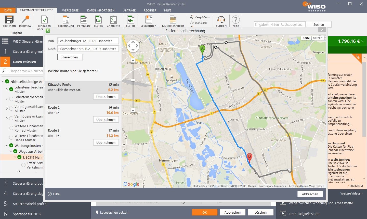This screenshot has width=367, height=219.
Task: Open the Lesezeichen bookmark icon in toolbar
Action: 148,19
